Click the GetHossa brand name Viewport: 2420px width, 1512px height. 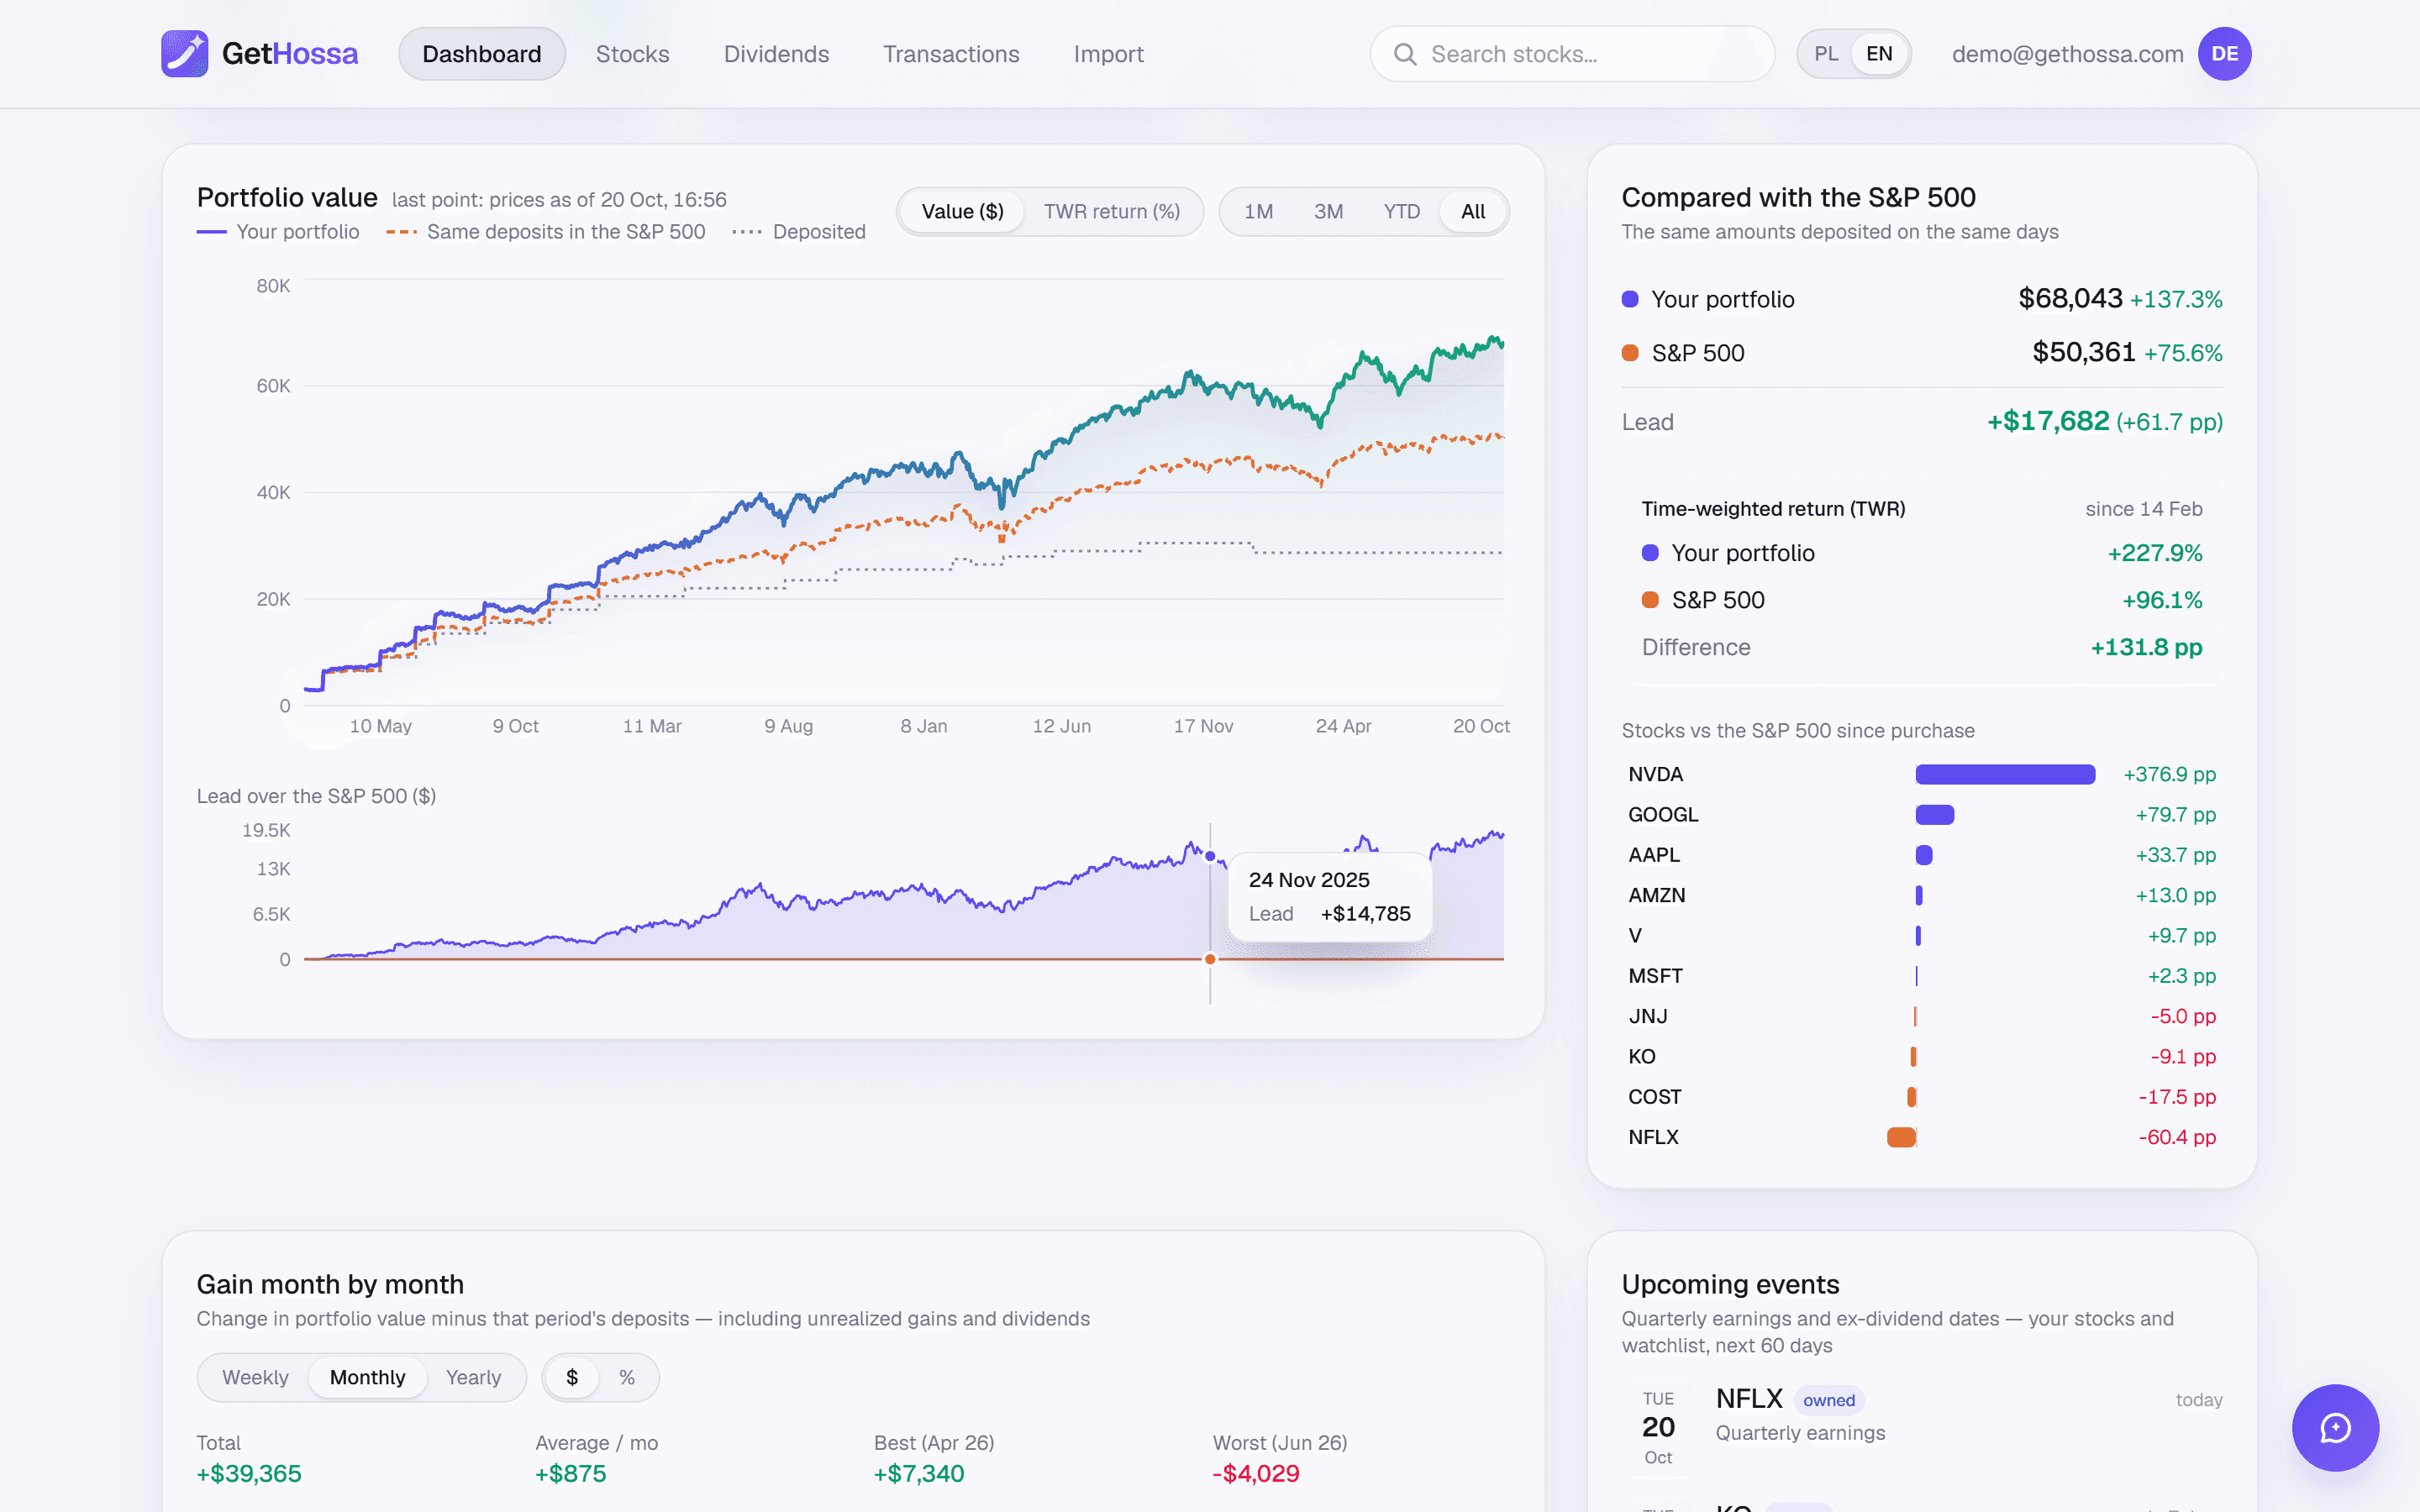click(x=289, y=54)
